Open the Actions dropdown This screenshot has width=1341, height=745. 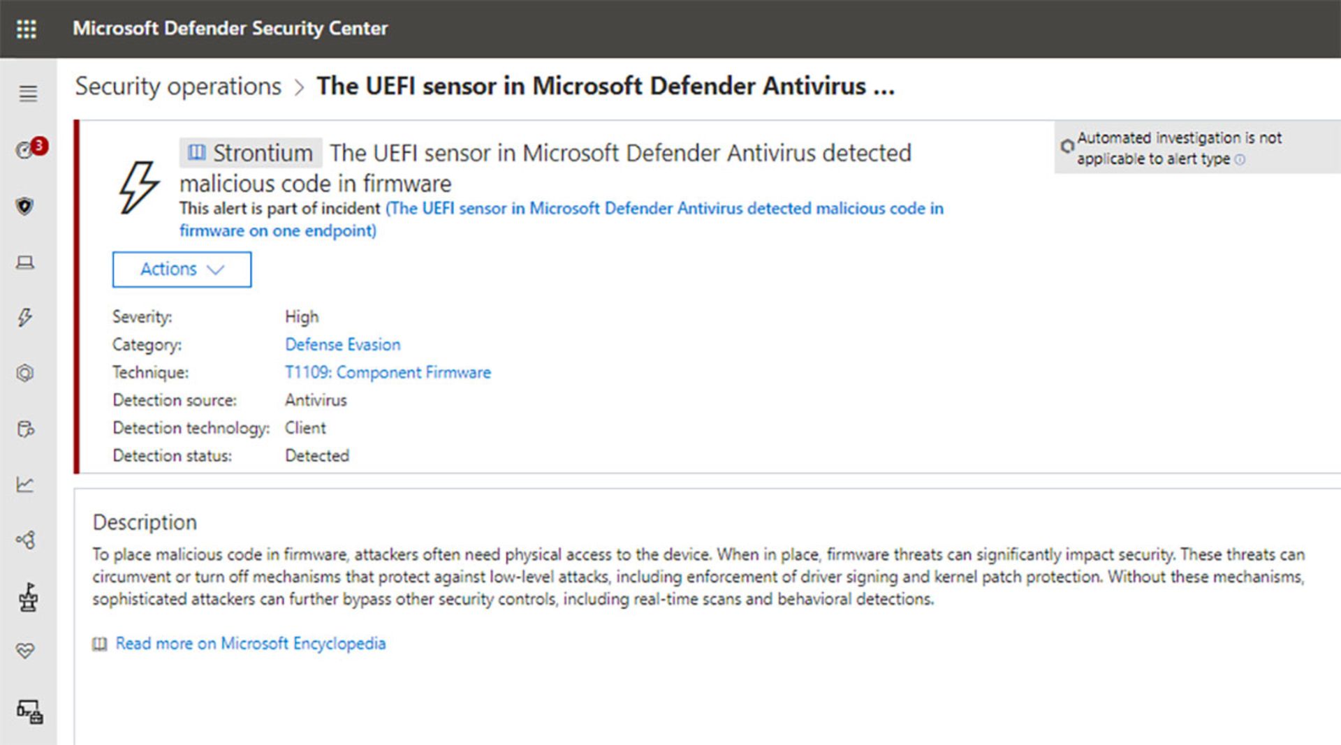(x=182, y=270)
